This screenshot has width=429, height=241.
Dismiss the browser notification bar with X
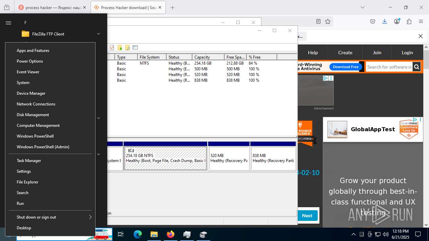(420, 36)
